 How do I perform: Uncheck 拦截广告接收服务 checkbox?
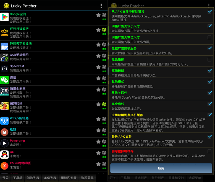point(209,48)
